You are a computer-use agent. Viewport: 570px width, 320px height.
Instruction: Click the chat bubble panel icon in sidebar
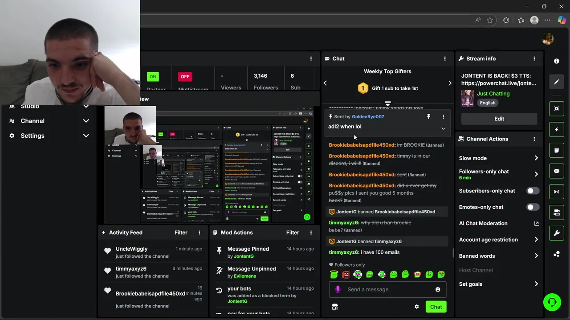(557, 171)
